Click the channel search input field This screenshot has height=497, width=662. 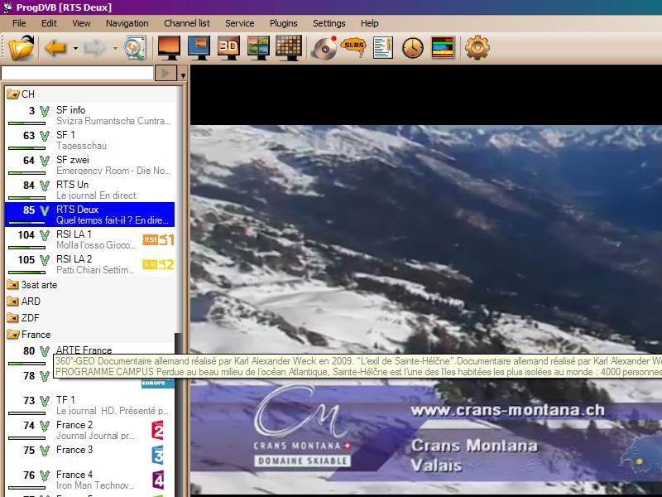[77, 74]
